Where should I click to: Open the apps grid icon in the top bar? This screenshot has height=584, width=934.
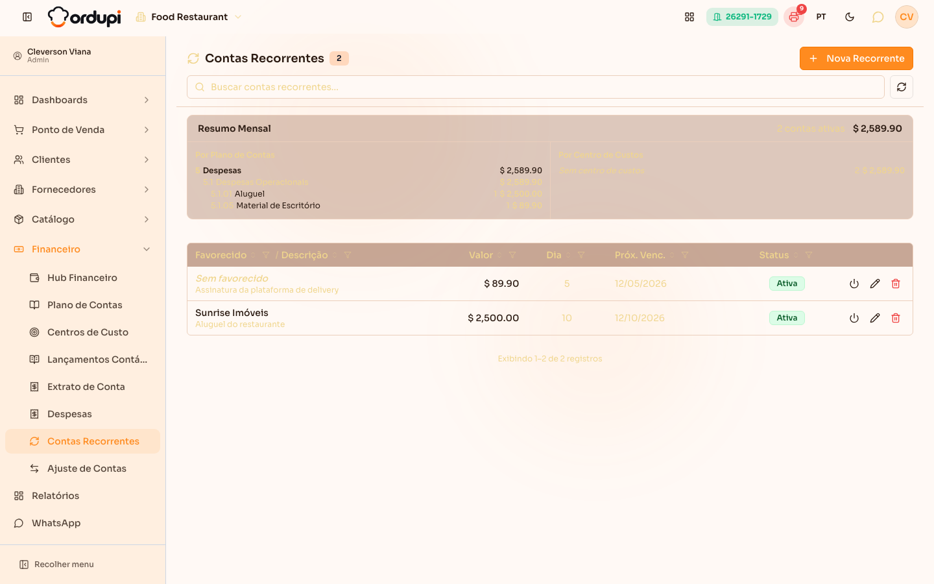[x=689, y=17]
